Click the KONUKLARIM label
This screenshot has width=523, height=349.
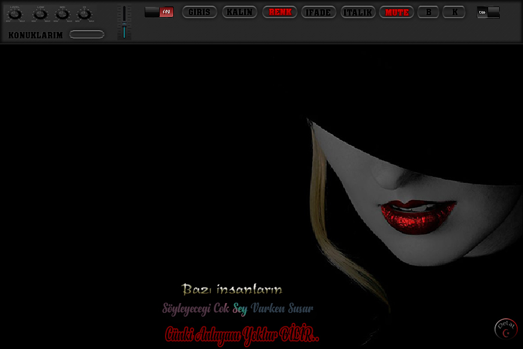(x=35, y=35)
